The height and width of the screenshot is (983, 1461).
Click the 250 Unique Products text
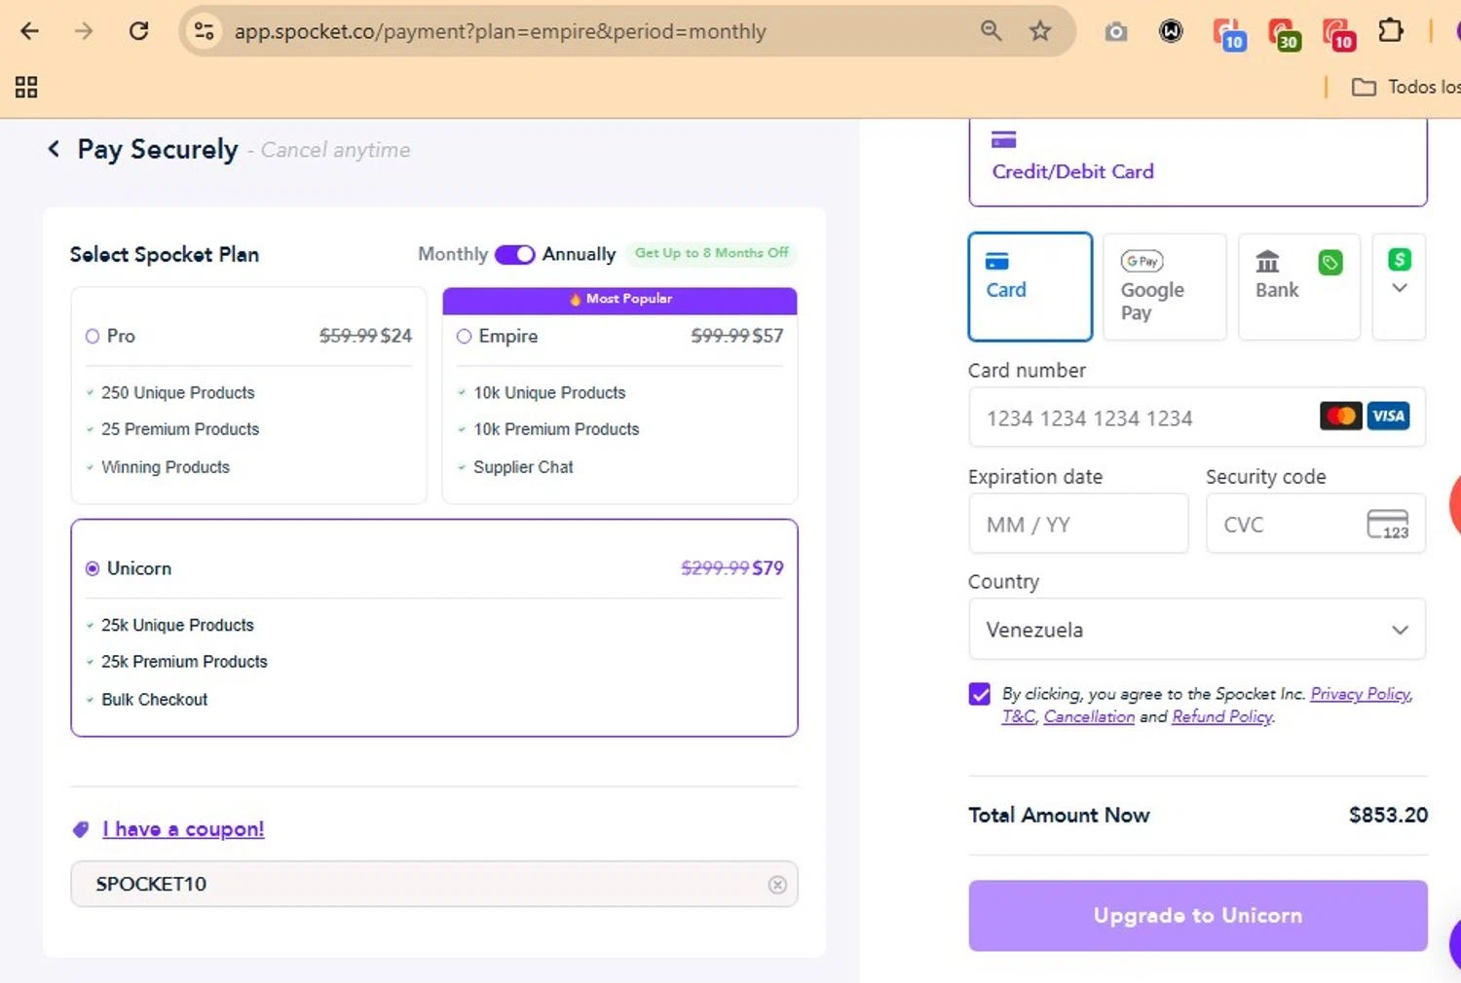point(177,393)
